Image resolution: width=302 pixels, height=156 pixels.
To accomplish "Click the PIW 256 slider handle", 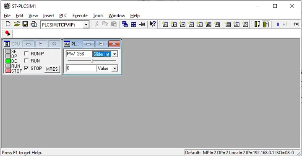I will coord(92,61).
